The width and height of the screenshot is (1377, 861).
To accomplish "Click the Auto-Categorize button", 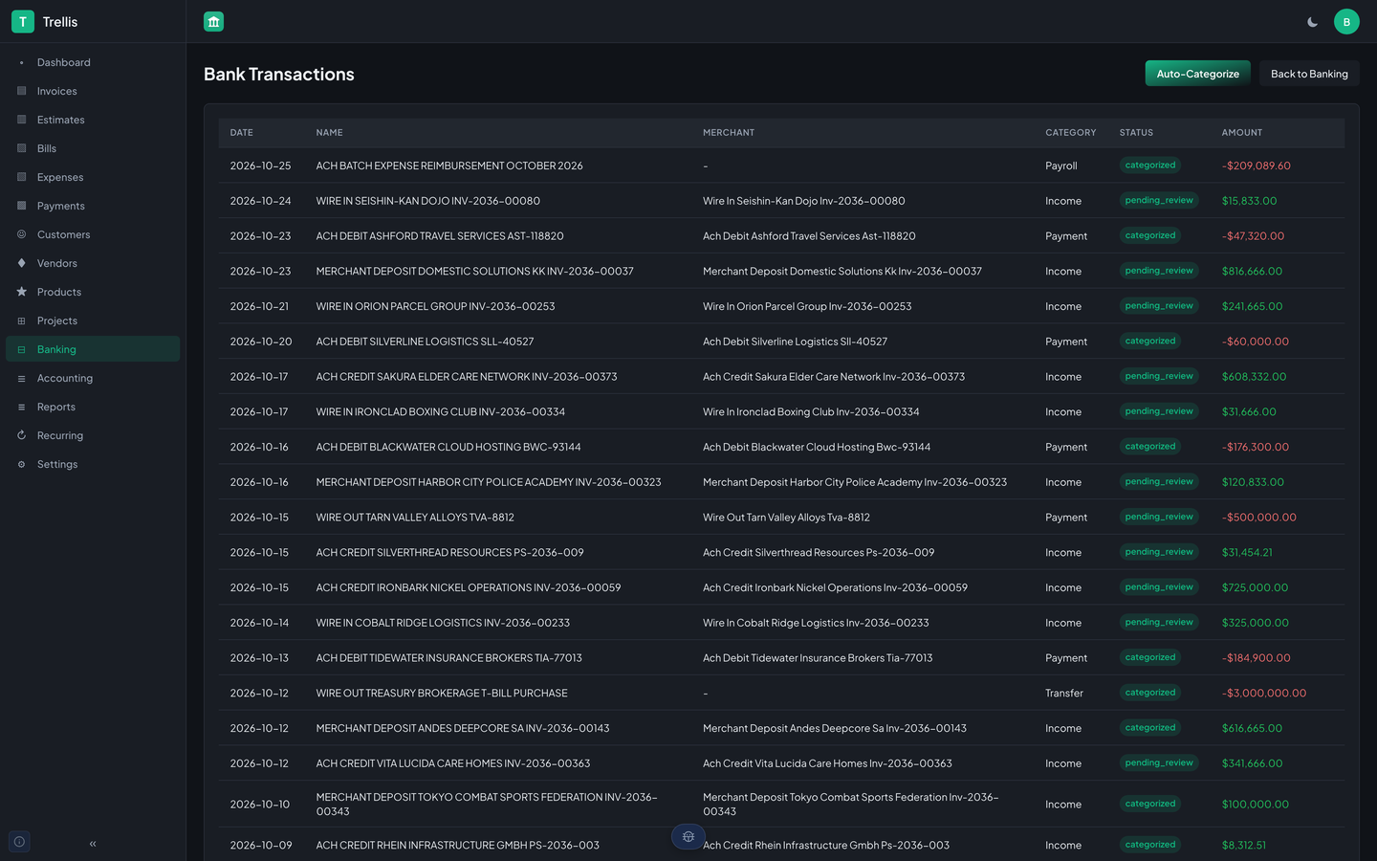I will click(1198, 74).
